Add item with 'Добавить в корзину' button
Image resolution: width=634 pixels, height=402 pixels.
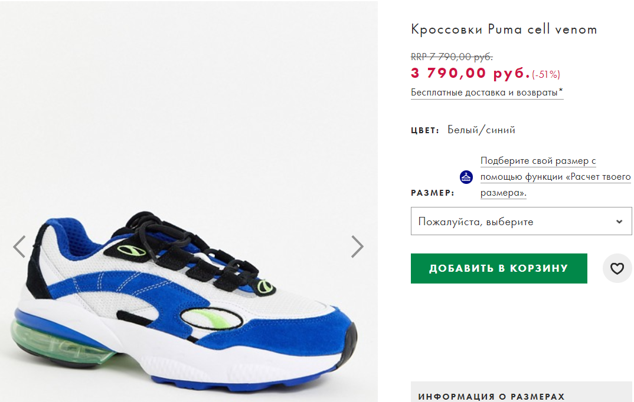(x=499, y=268)
